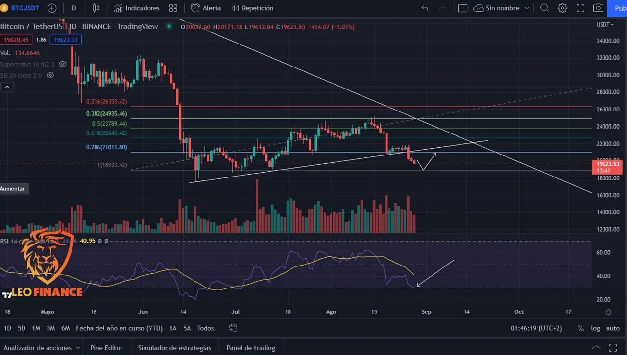Open chart settings gear

(562, 8)
